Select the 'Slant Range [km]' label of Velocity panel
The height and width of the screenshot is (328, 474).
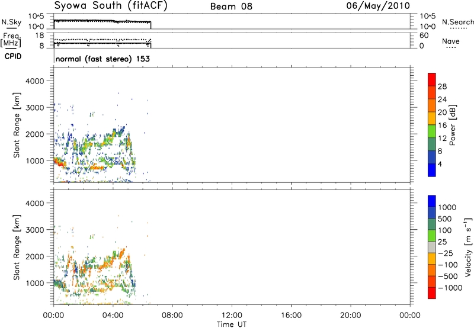point(17,247)
